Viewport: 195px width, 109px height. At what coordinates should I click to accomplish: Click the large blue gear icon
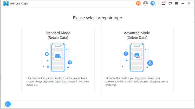point(70,62)
